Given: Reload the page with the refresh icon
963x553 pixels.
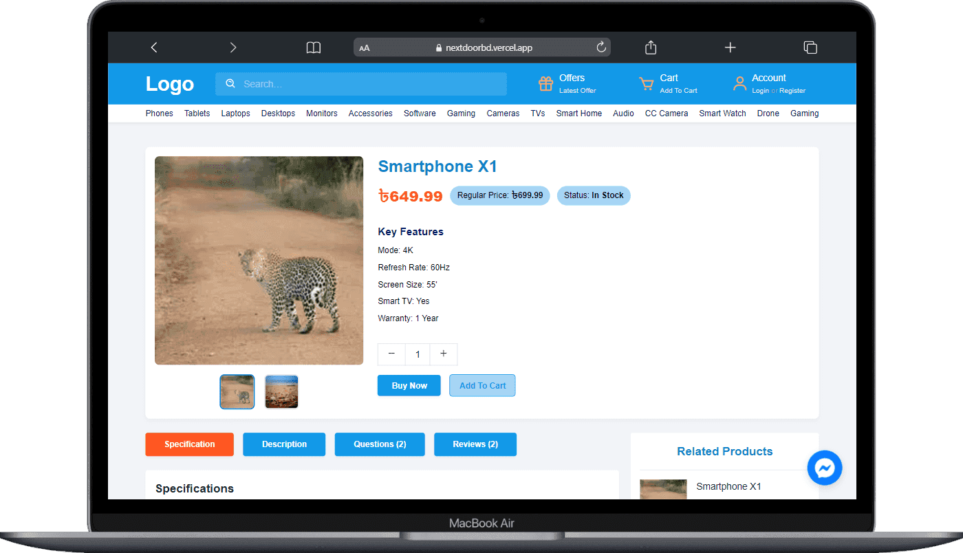Looking at the screenshot, I should click(601, 47).
